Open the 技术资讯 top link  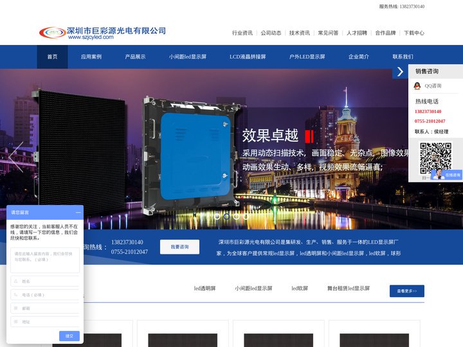[x=300, y=33]
